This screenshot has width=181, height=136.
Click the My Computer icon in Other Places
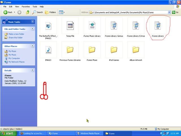click(6, 58)
